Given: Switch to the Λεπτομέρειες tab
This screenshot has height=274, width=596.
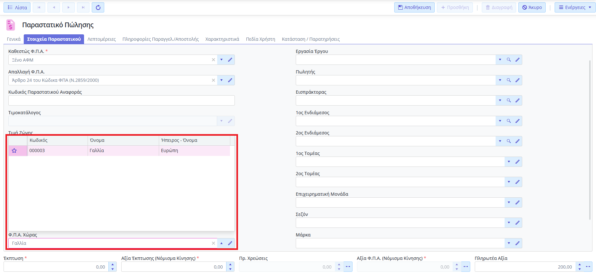Looking at the screenshot, I should [101, 39].
